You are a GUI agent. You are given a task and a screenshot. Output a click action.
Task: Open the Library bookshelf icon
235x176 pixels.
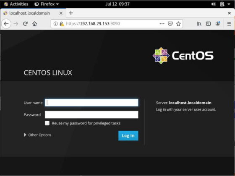pos(199,23)
